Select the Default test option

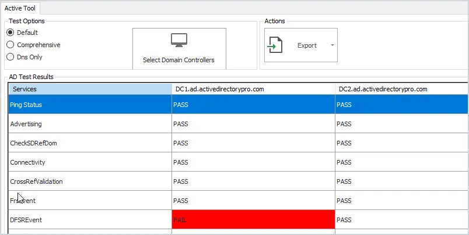coord(22,33)
